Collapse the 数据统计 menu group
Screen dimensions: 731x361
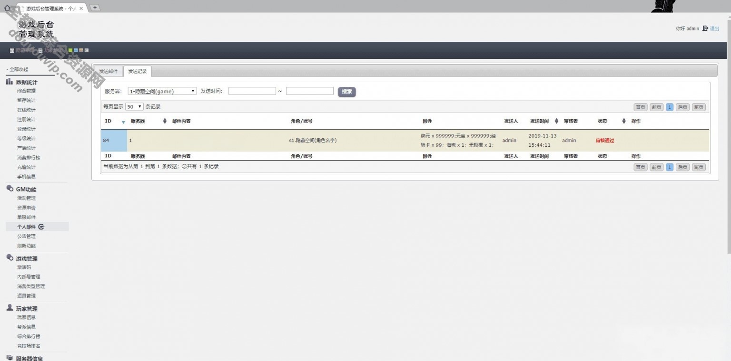click(x=27, y=82)
